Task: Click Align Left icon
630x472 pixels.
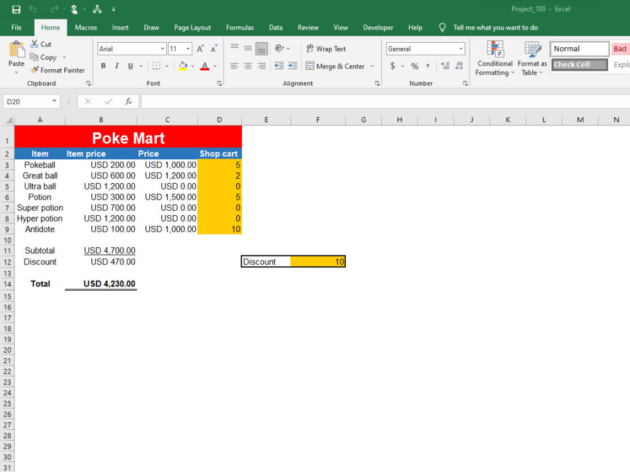Action: click(x=234, y=66)
